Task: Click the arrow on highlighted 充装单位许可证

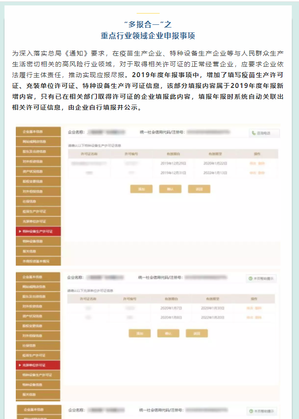Action: [x=19, y=365]
